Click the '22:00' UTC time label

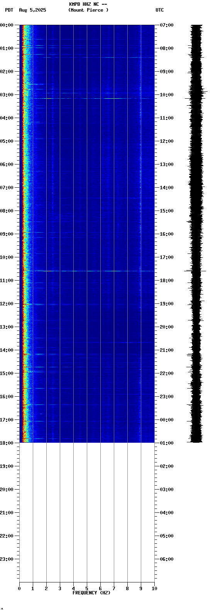[167, 373]
